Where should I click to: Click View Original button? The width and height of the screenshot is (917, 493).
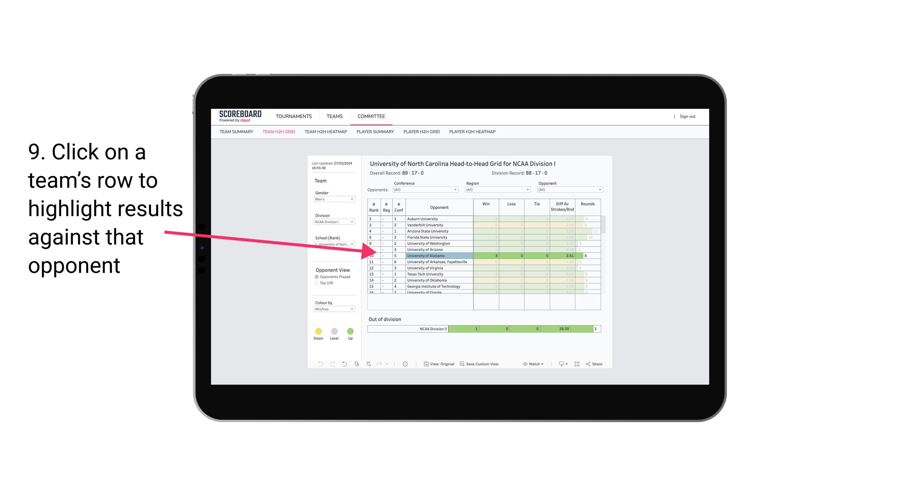[438, 364]
